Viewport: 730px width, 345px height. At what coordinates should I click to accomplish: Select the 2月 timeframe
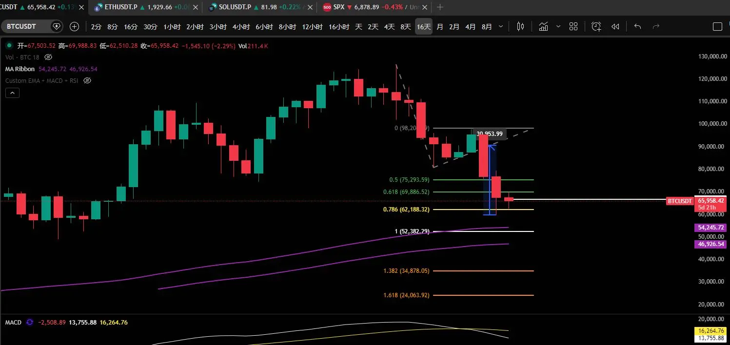click(x=454, y=27)
